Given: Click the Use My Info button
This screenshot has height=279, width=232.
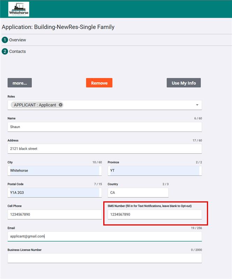Looking at the screenshot, I should pyautogui.click(x=184, y=83).
